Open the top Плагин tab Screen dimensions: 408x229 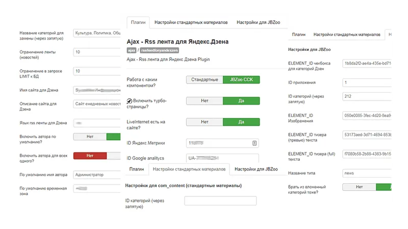[138, 22]
